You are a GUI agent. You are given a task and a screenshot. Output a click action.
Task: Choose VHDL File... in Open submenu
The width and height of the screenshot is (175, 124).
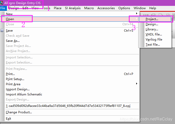coord(155,34)
